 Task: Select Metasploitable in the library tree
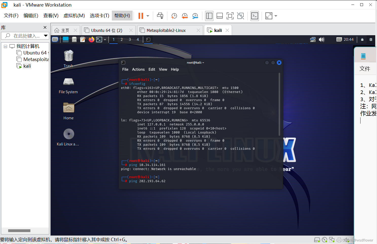(32, 59)
